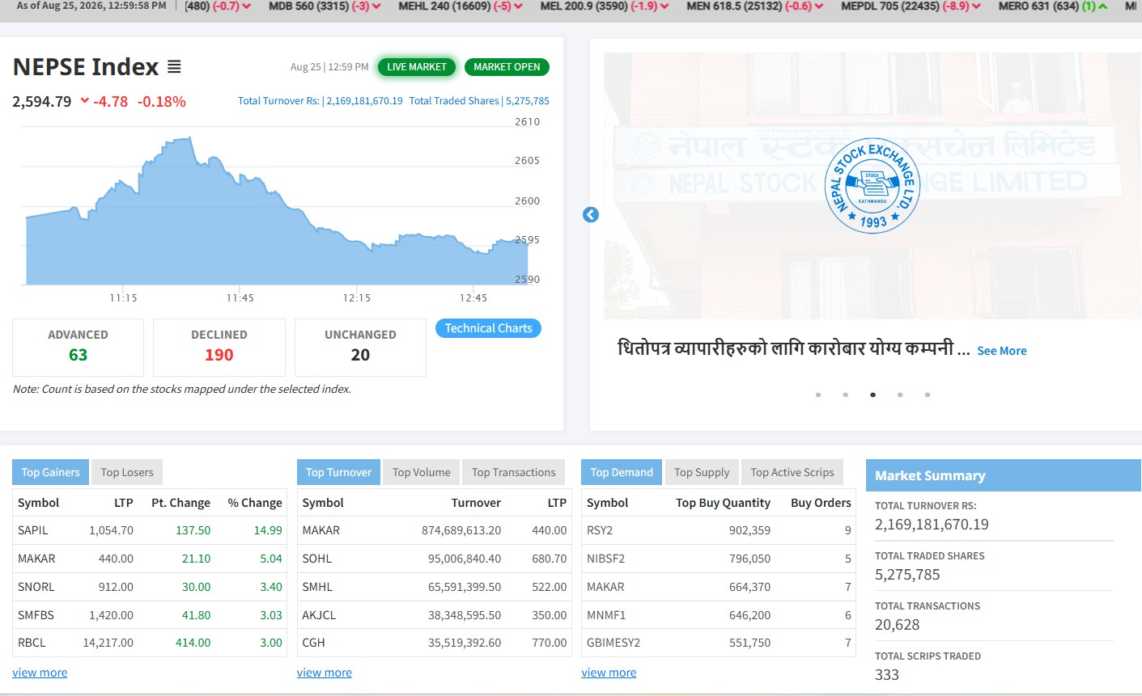Click the Turnover column header

[476, 503]
